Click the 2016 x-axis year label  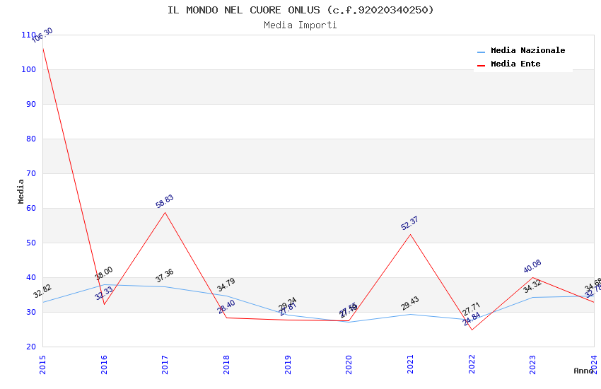pos(104,365)
